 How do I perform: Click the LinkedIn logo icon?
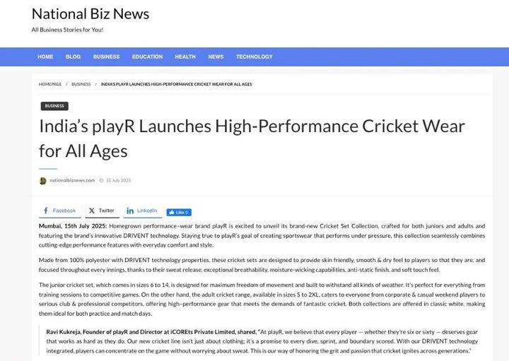pos(130,211)
